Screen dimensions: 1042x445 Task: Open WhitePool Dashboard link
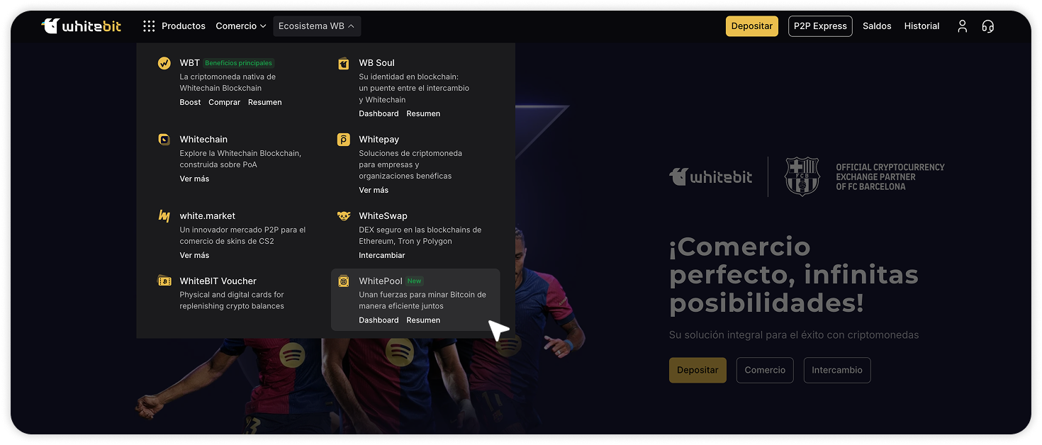(379, 320)
